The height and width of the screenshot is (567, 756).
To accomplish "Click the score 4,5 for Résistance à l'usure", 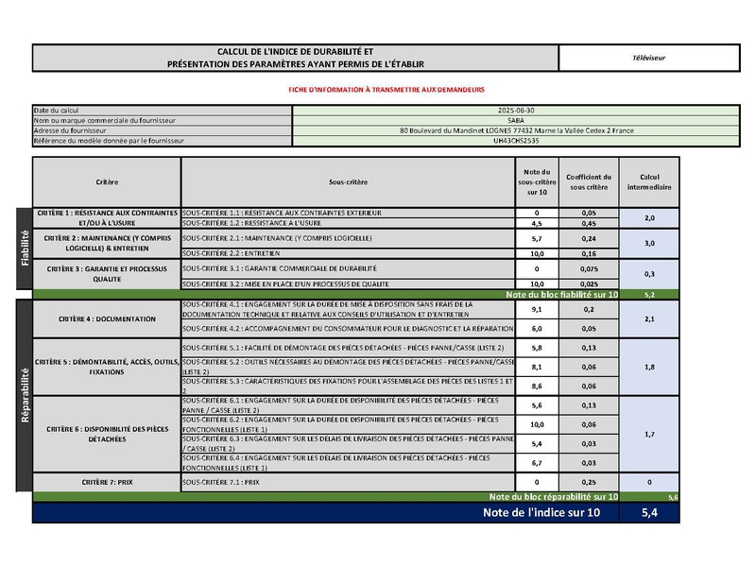I will coord(536,224).
